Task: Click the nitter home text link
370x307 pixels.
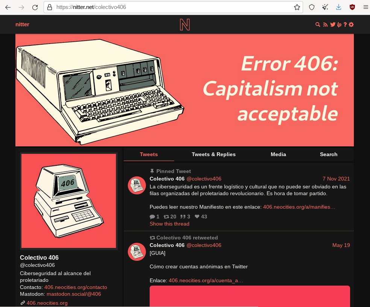Action: tap(22, 24)
